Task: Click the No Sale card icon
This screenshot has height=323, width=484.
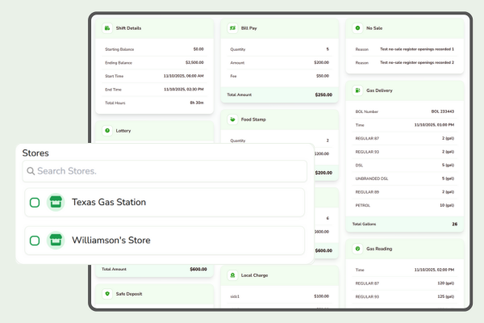Action: tap(357, 28)
